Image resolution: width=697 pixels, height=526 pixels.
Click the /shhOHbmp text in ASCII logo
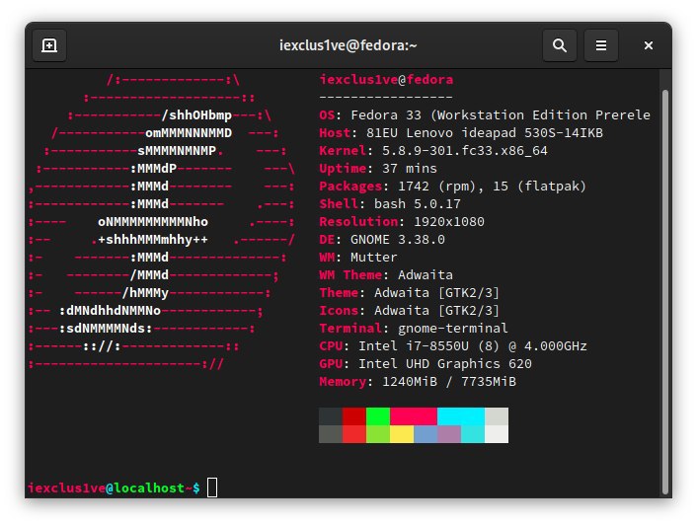(196, 115)
